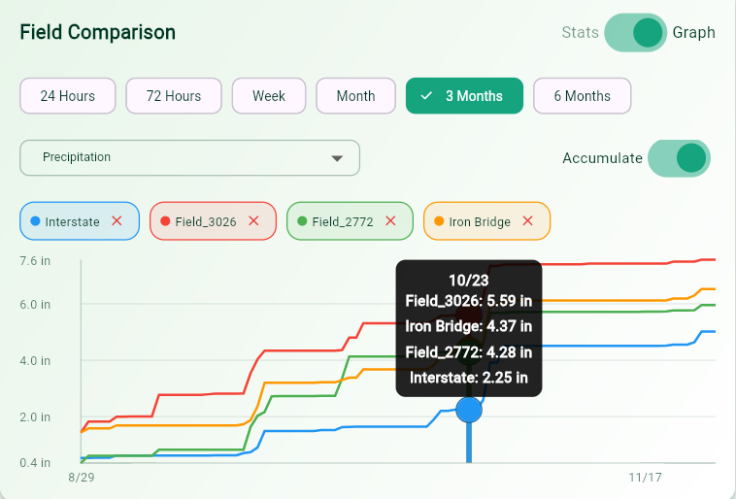Image resolution: width=736 pixels, height=499 pixels.
Task: Click the blue data point marker on the chart
Action: click(469, 410)
